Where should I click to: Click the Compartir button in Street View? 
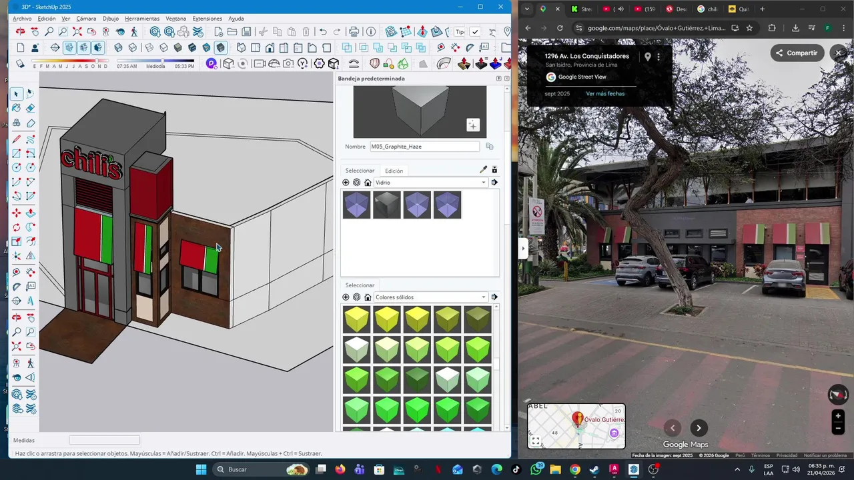797,53
